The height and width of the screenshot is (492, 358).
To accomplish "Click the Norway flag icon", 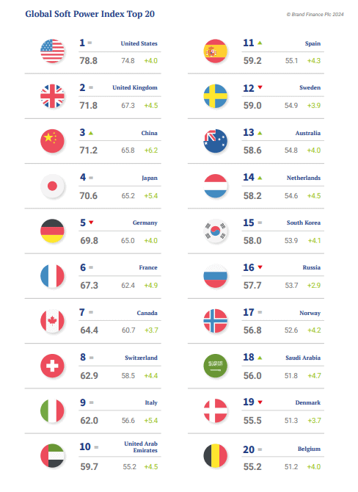I will [216, 321].
